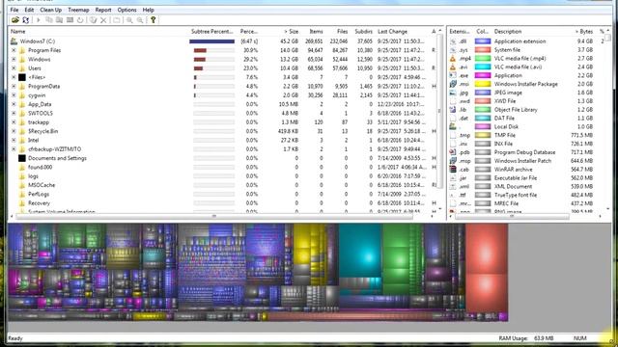This screenshot has height=347, width=618.
Task: Click the magenta swatch for .exe
Action: pos(483,75)
